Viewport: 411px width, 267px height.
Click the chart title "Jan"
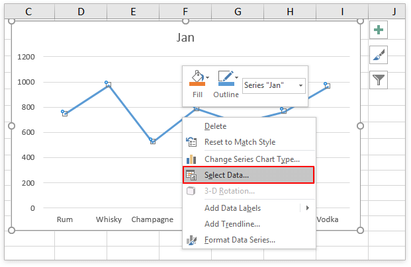[186, 38]
